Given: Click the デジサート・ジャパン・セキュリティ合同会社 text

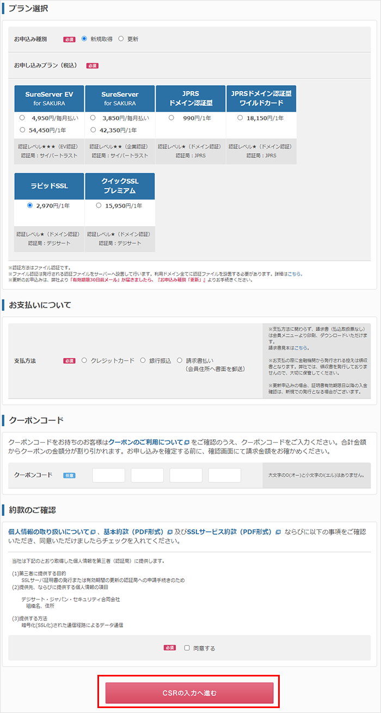Looking at the screenshot, I should pos(71,599).
